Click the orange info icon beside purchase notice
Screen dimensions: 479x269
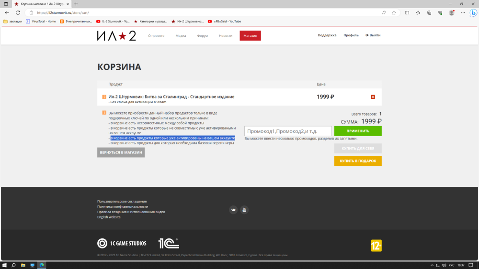(104, 113)
